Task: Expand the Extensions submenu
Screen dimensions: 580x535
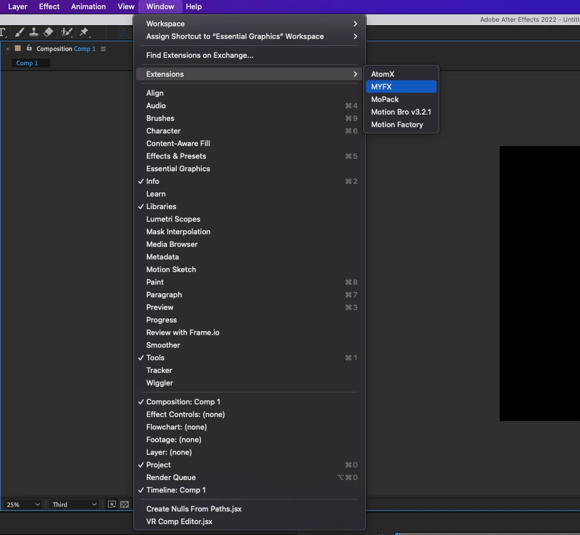Action: (250, 74)
